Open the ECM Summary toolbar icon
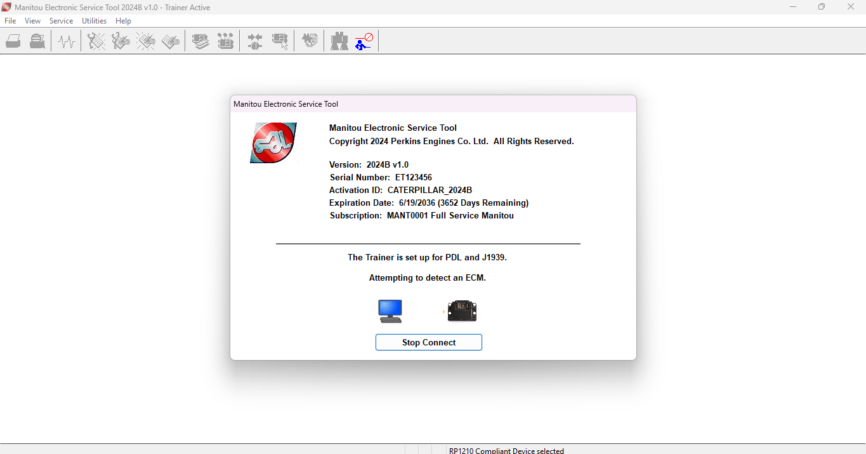This screenshot has height=454, width=866. click(201, 42)
